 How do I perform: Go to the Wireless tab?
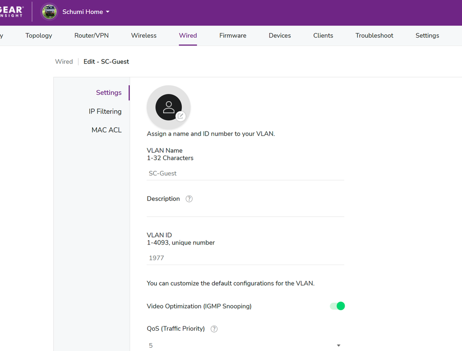[144, 36]
